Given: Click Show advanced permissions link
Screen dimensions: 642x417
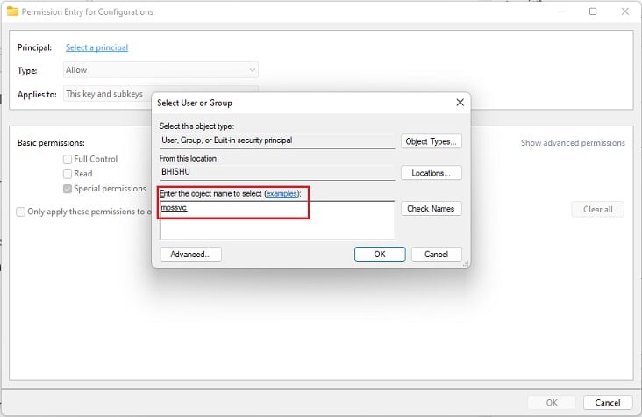Looking at the screenshot, I should click(573, 143).
